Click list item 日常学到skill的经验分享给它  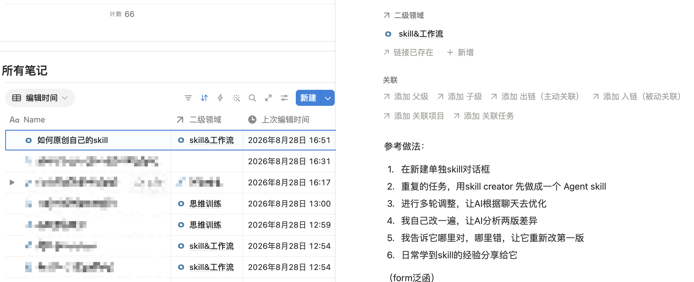(x=459, y=255)
